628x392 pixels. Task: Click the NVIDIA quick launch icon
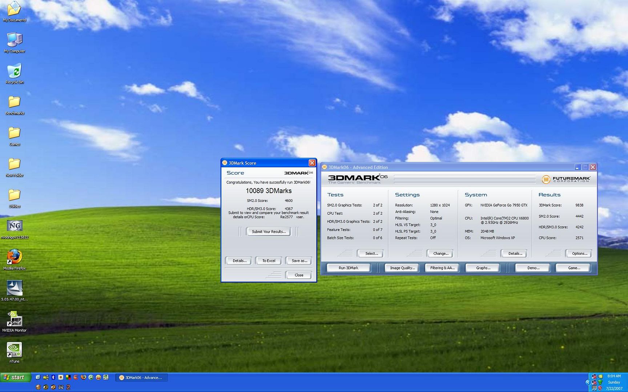106,377
